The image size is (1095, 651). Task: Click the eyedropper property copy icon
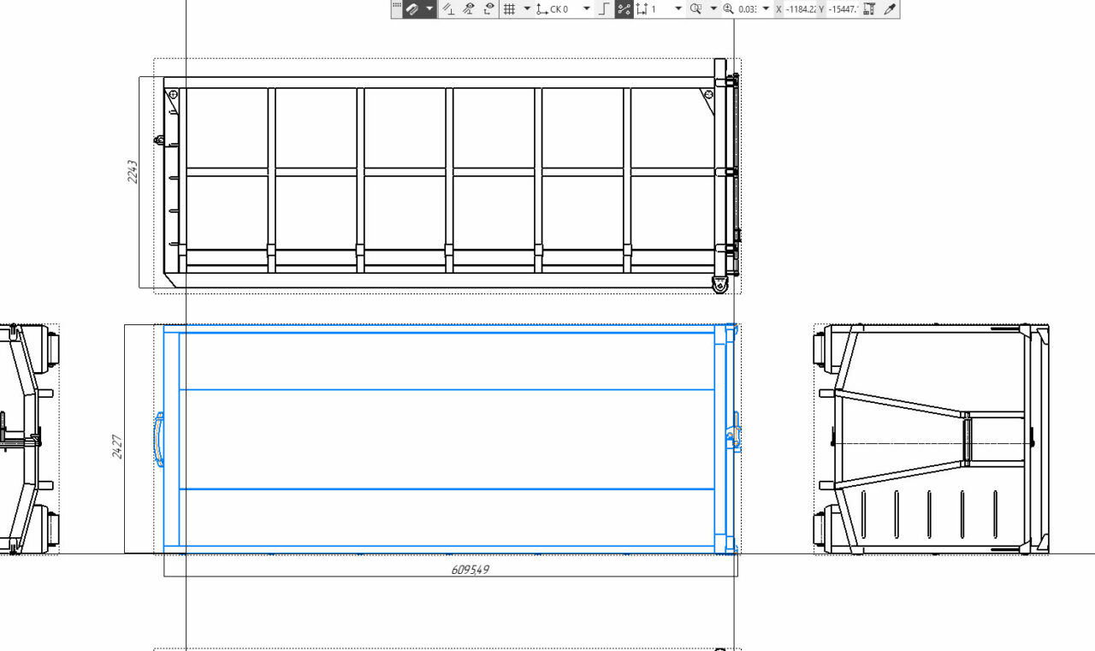889,9
